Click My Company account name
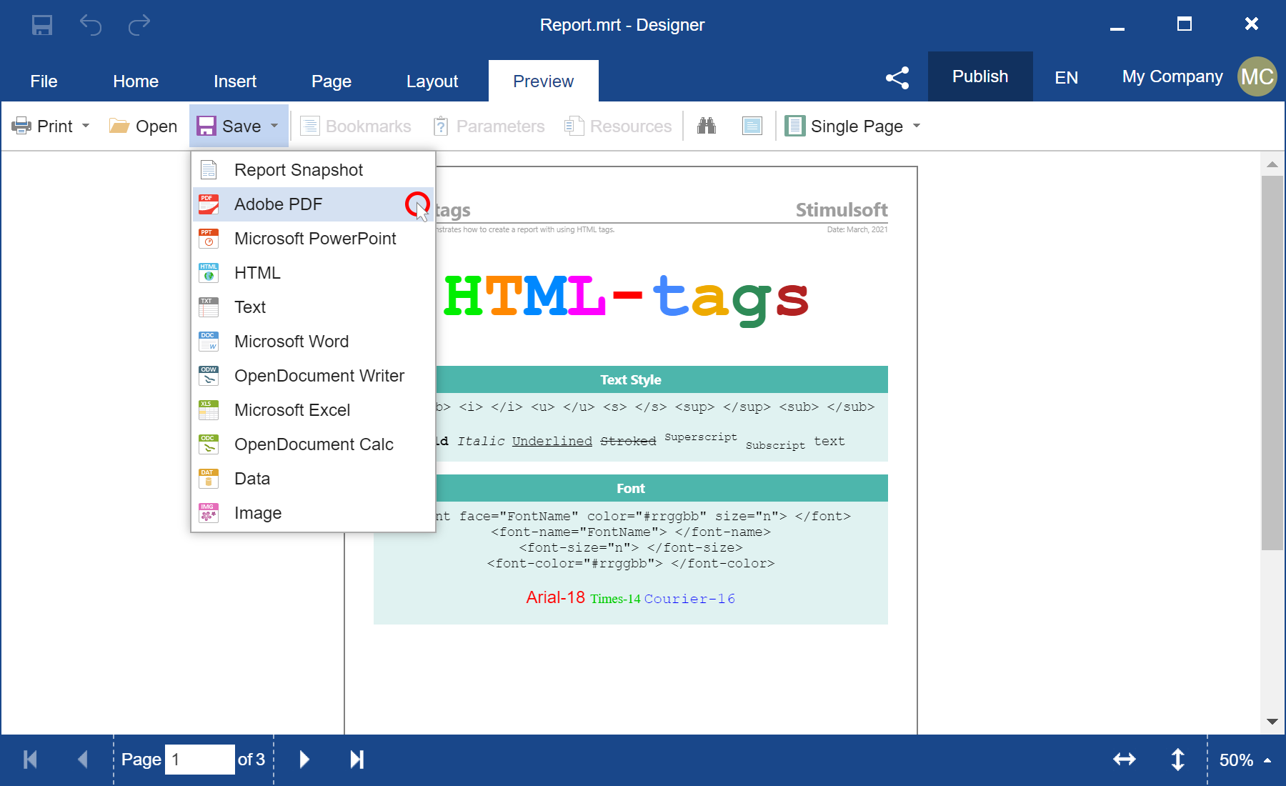Viewport: 1286px width, 786px height. point(1172,76)
